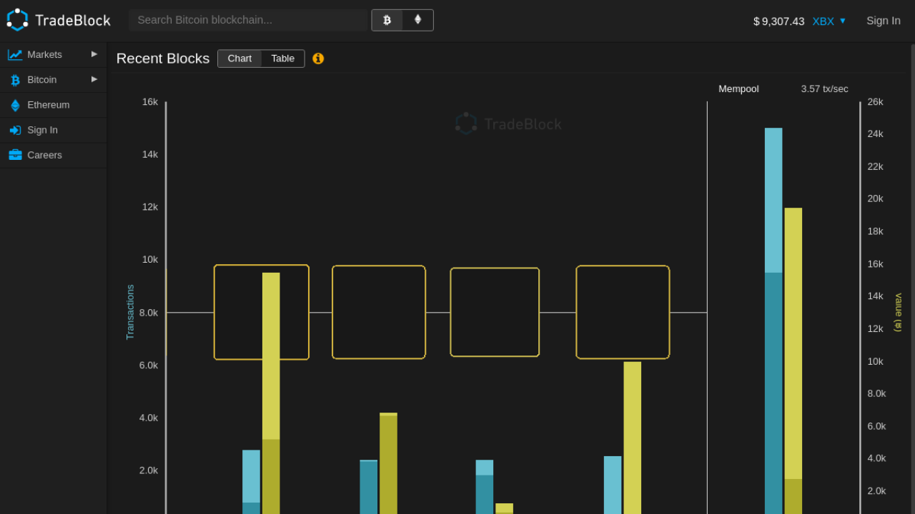Switch Recent Blocks to Table view
The width and height of the screenshot is (915, 514).
click(x=283, y=59)
